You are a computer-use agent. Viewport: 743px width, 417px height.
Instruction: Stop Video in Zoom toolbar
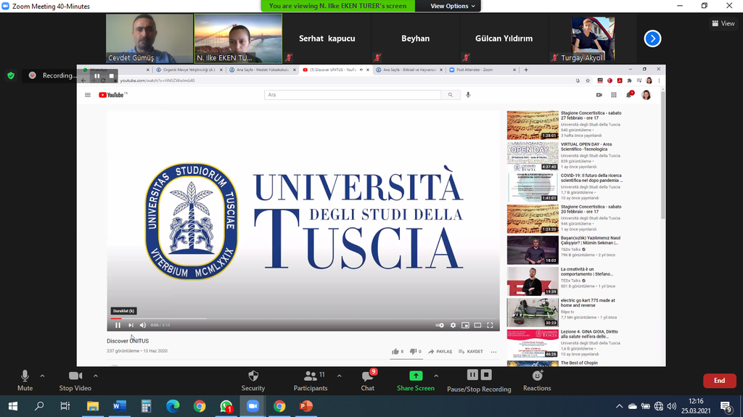click(75, 381)
